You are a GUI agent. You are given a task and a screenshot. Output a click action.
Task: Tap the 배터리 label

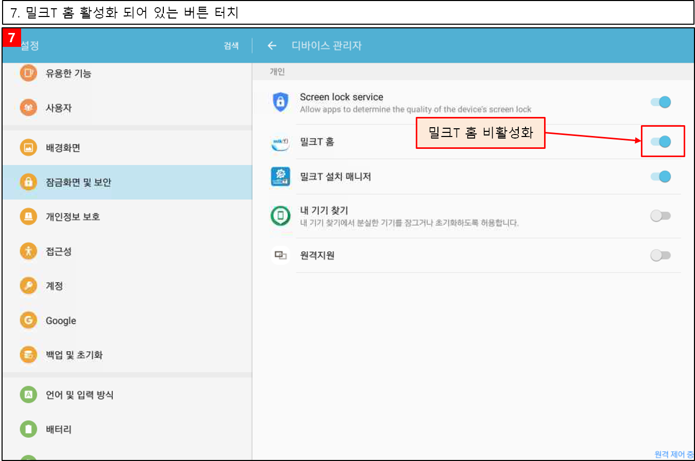click(x=59, y=429)
